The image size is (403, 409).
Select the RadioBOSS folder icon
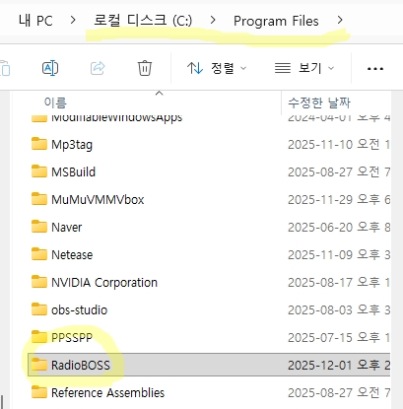[x=39, y=365]
